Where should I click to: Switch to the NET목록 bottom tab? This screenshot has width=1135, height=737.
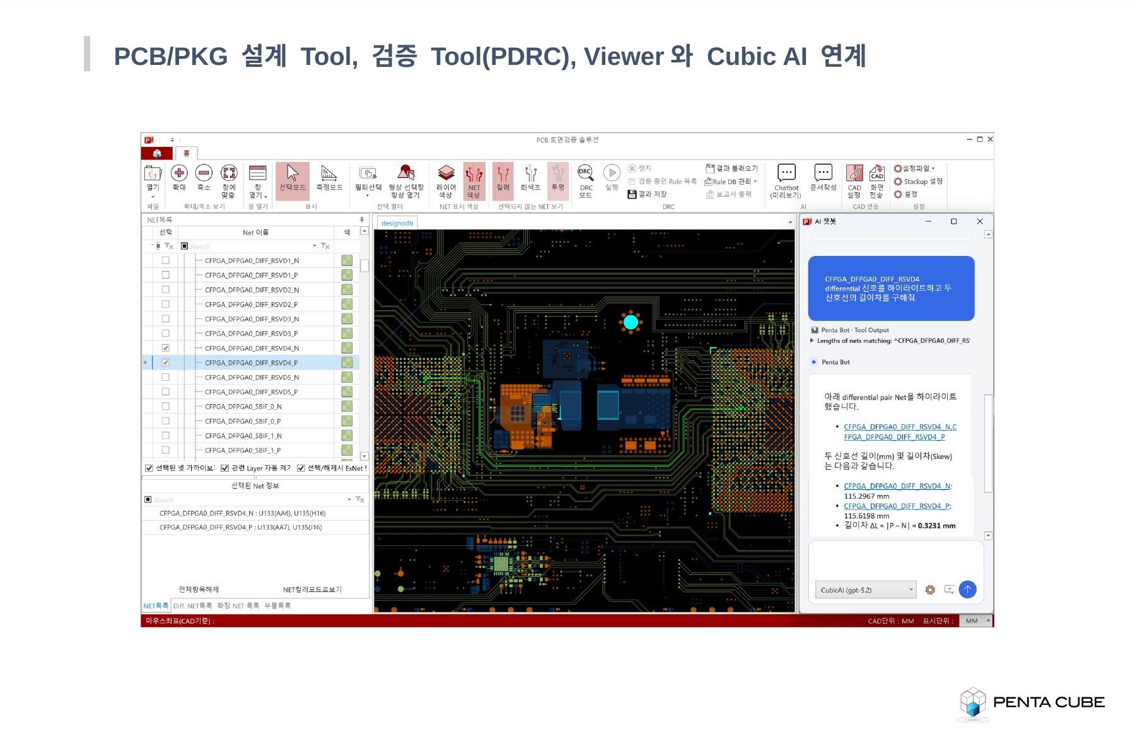pos(156,605)
